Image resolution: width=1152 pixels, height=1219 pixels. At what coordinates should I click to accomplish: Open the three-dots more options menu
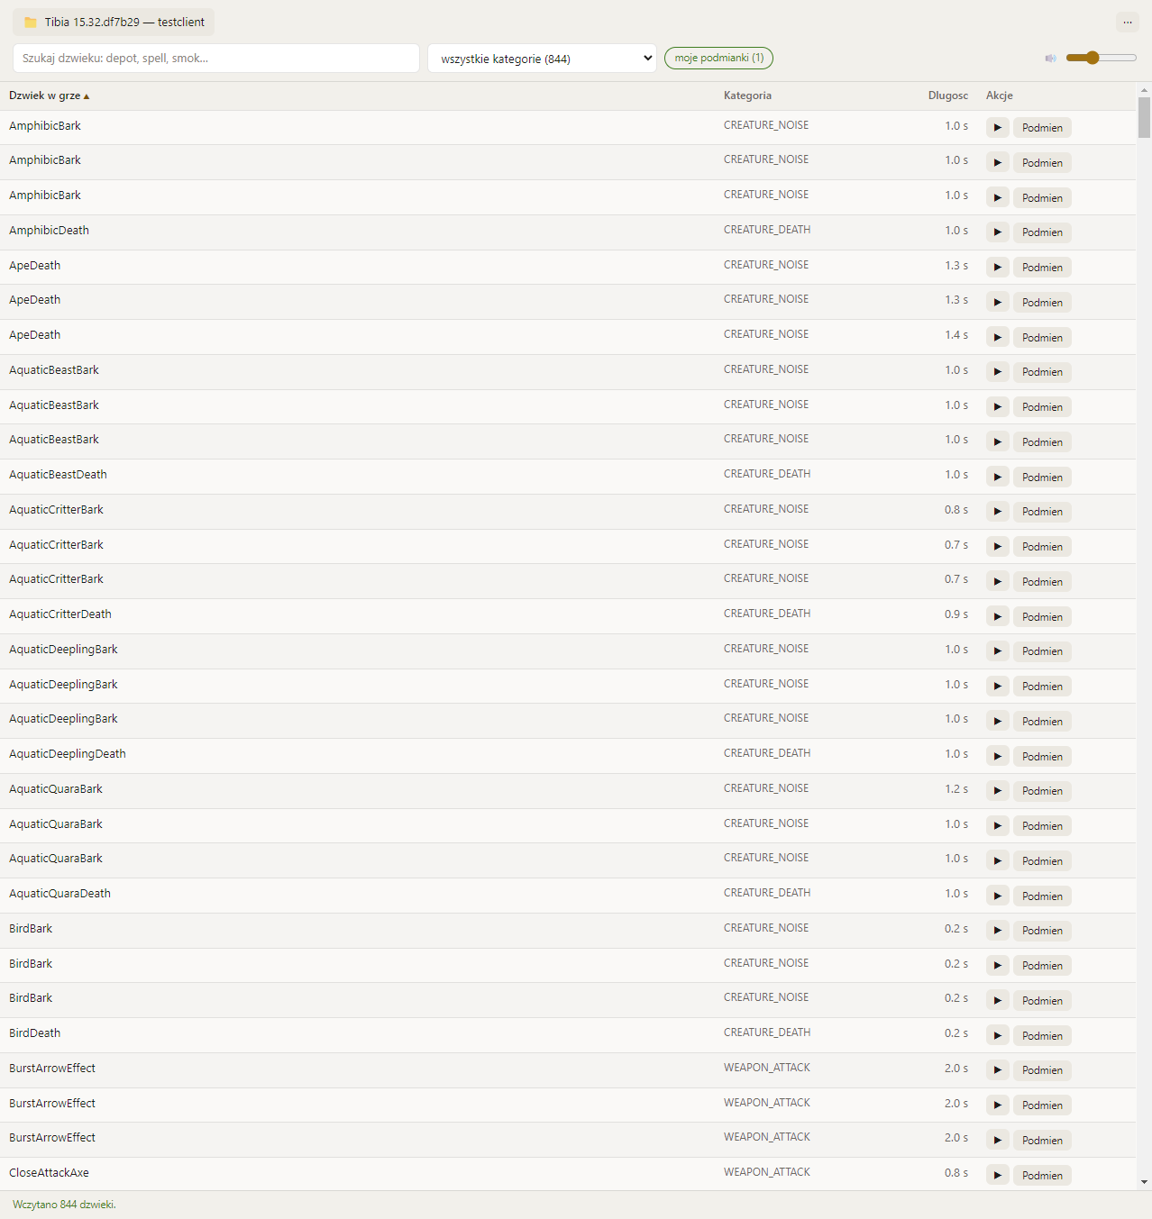[1128, 22]
